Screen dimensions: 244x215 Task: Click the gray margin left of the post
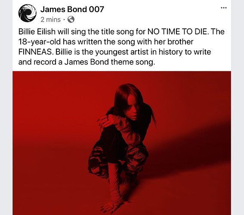(6, 107)
